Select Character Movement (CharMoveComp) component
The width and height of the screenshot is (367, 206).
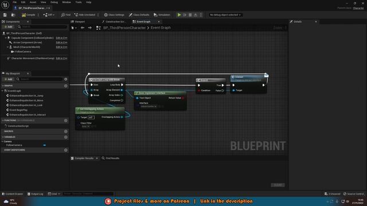pyautogui.click(x=33, y=58)
